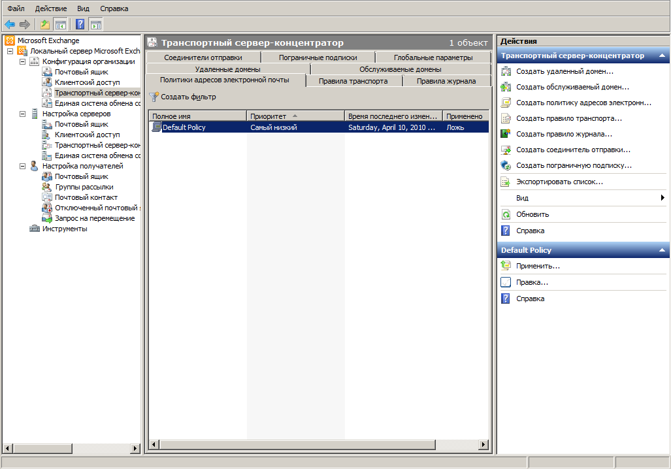The image size is (671, 469).
Task: Click Создать соединитель отправки… action
Action: pos(573,150)
